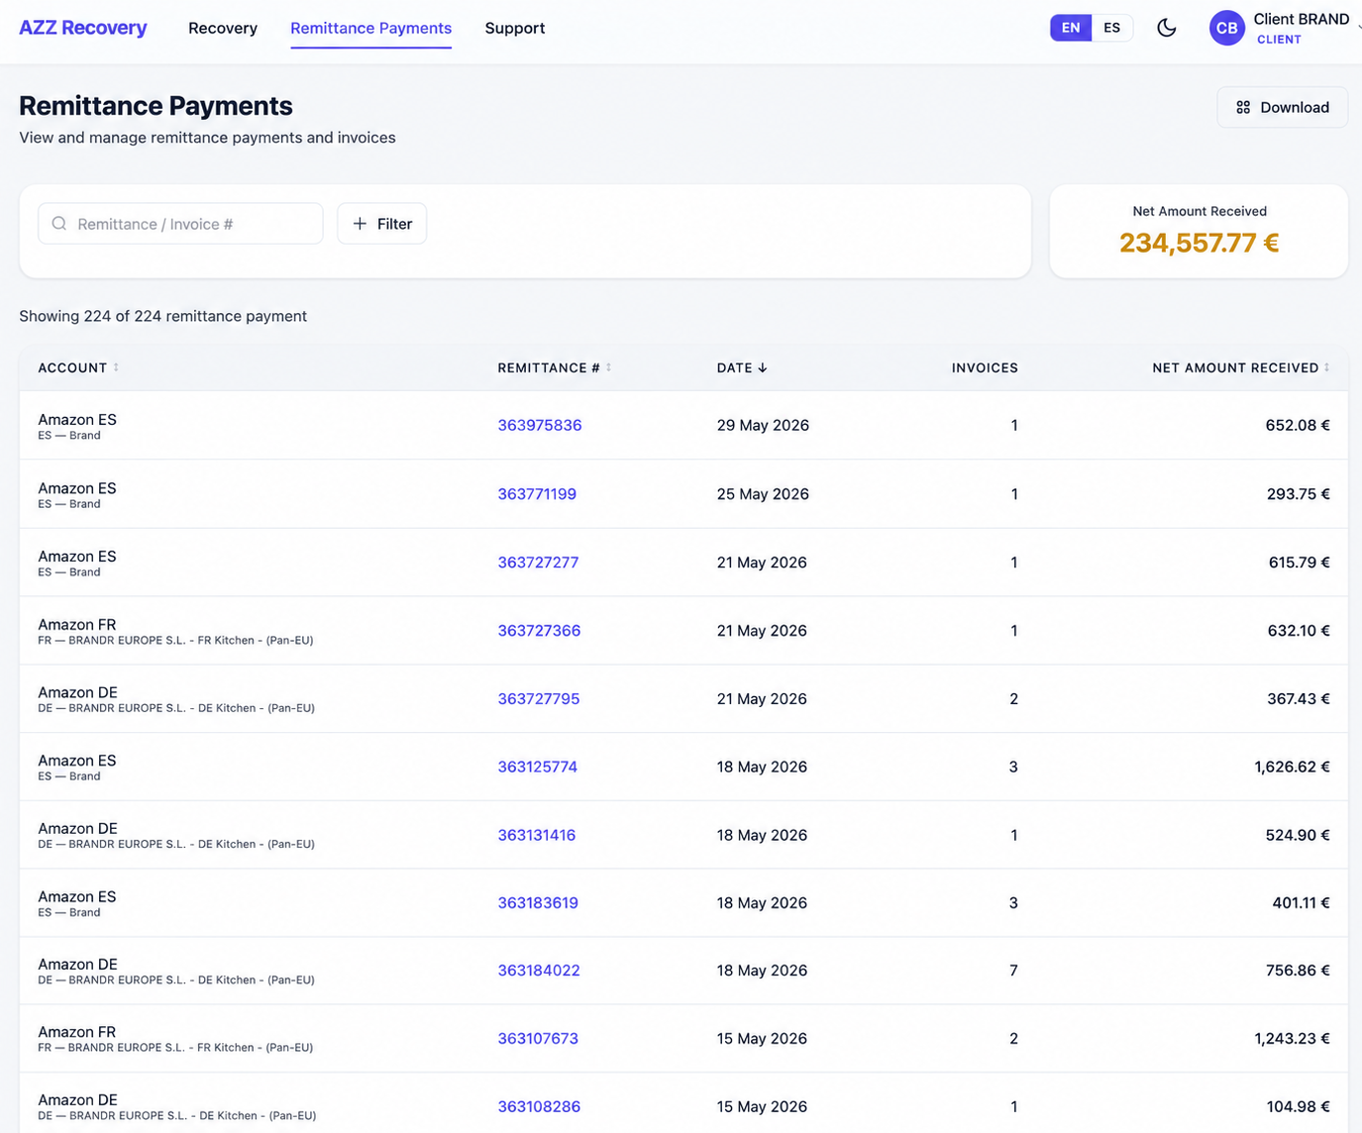Toggle dark mode moon icon

1167,28
